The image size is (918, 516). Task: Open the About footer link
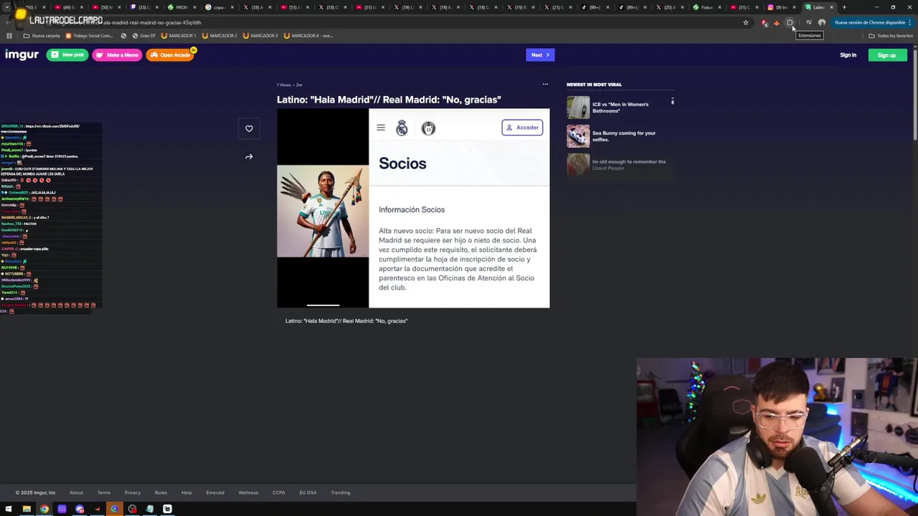pos(76,492)
